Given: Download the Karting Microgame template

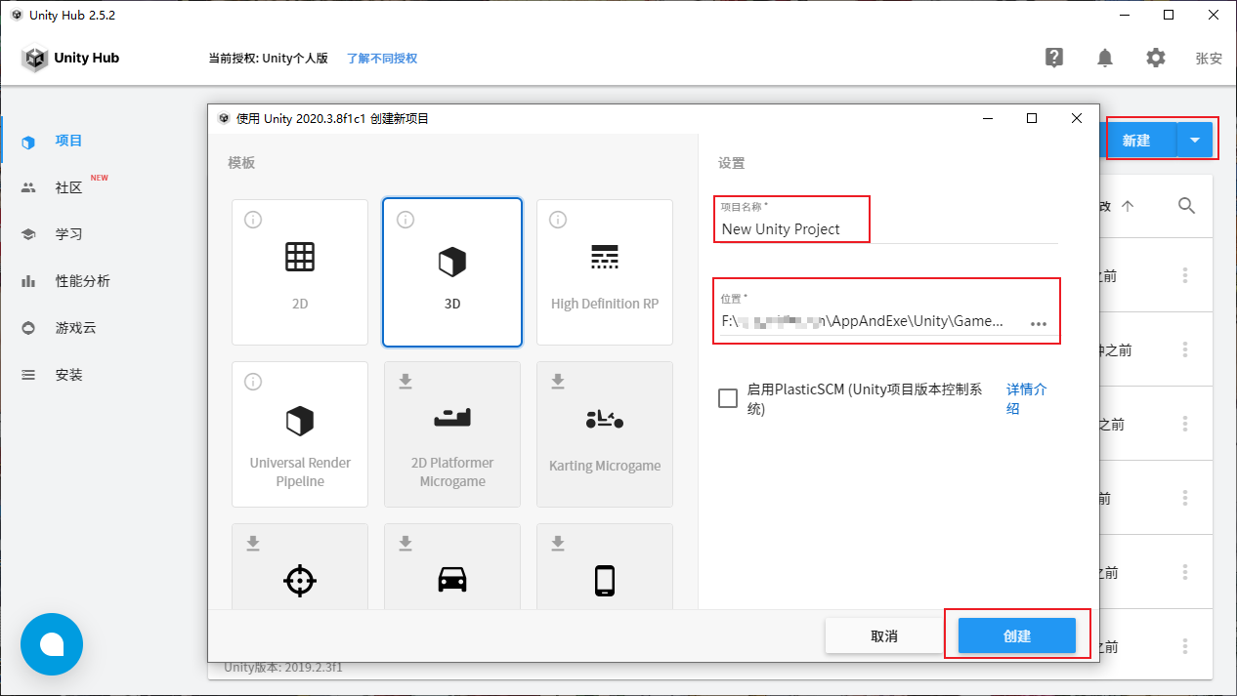Looking at the screenshot, I should [604, 433].
